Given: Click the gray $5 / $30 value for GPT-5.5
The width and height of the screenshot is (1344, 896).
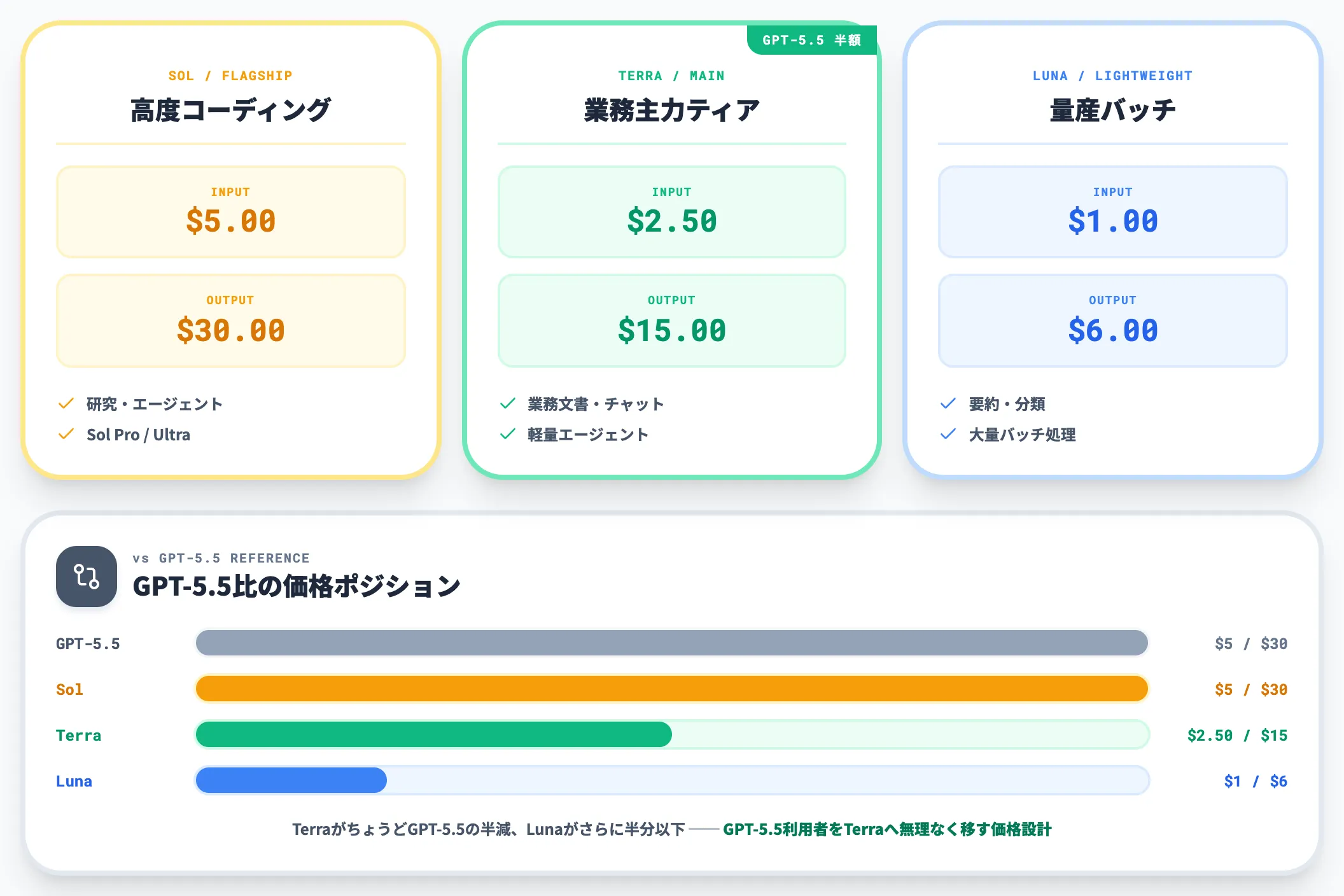Looking at the screenshot, I should (x=1251, y=643).
